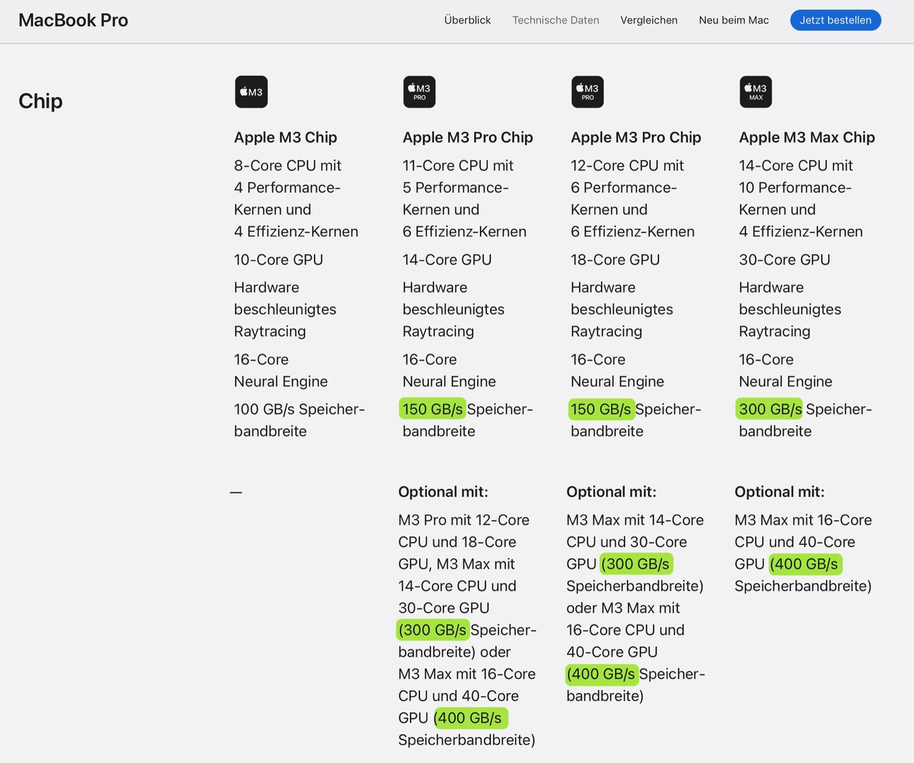Image resolution: width=914 pixels, height=763 pixels.
Task: Click the Apple M3 Max chip icon
Action: (x=756, y=92)
